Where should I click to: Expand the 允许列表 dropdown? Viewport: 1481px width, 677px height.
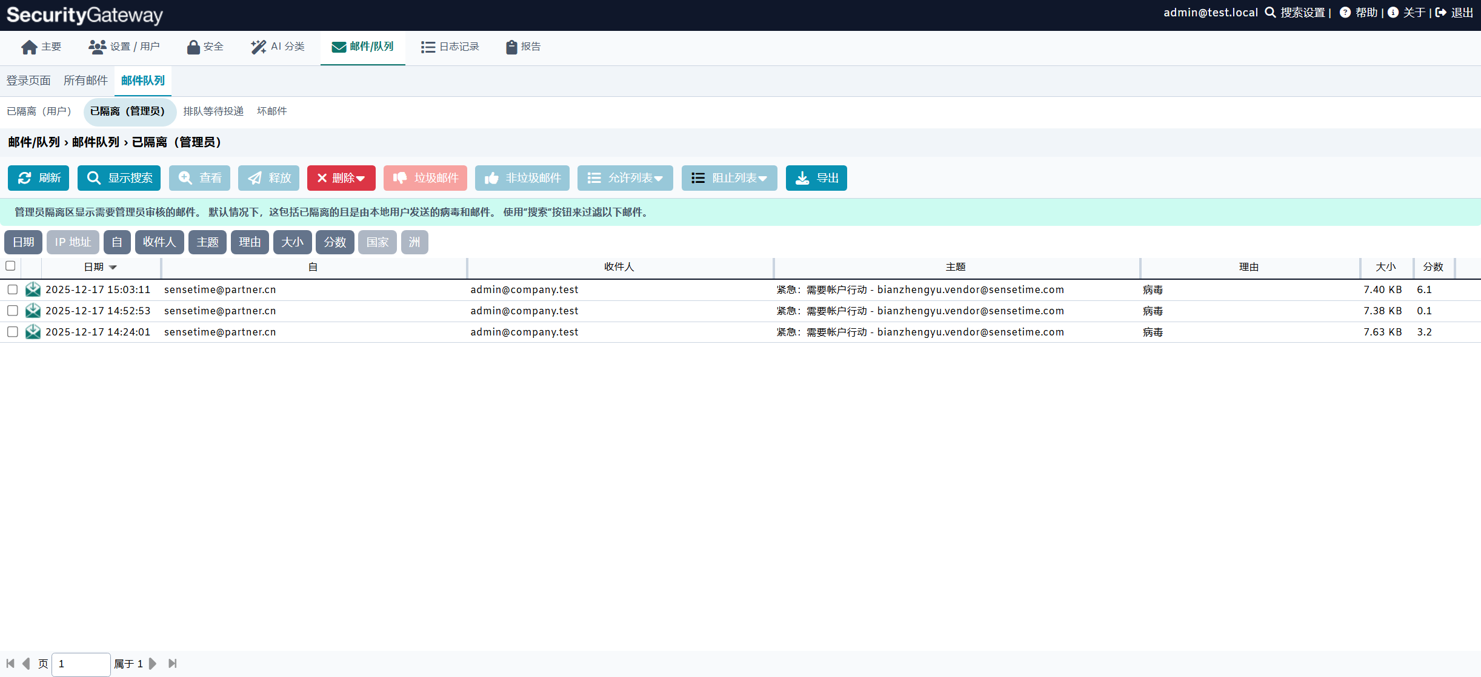click(x=625, y=178)
